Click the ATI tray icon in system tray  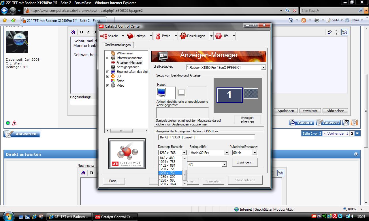click(314, 216)
